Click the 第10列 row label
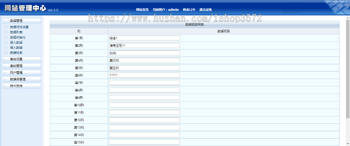 click(x=79, y=105)
